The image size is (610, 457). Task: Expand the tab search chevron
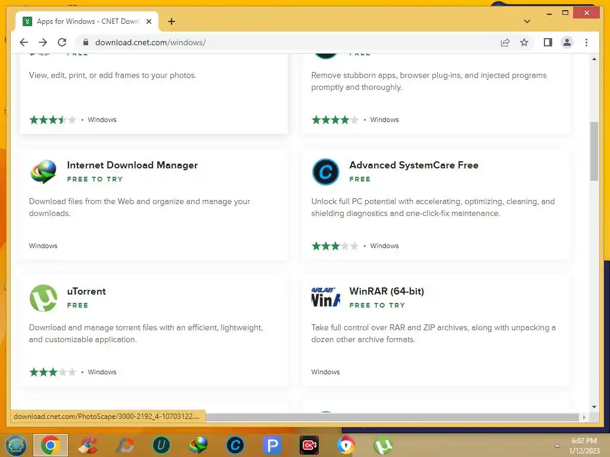[527, 21]
